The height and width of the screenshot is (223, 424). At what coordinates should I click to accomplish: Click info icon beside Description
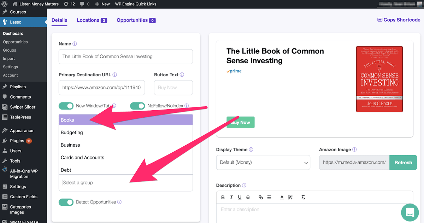pos(244,186)
